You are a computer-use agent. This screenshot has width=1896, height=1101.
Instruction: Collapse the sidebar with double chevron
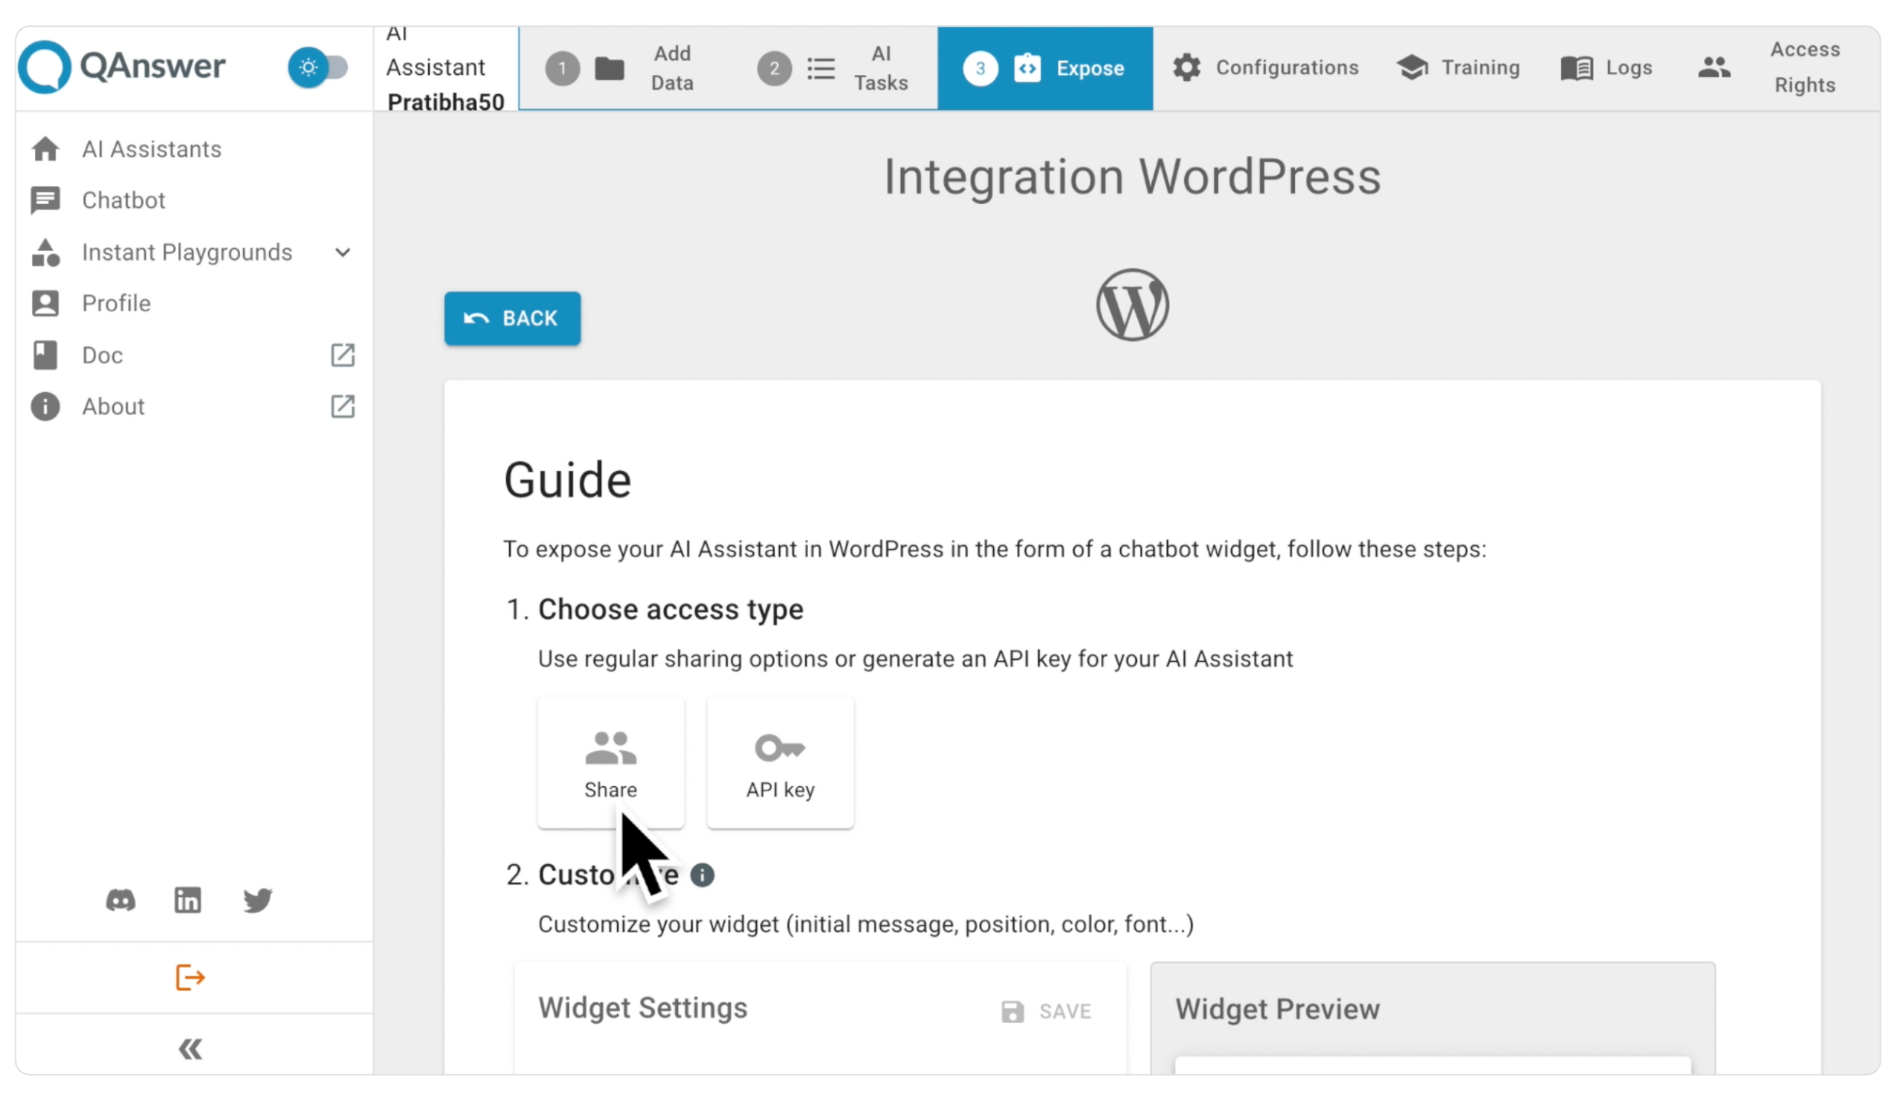[190, 1048]
